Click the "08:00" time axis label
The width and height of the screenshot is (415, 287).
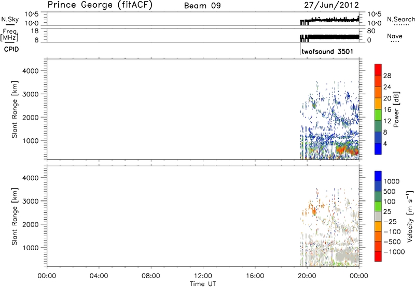coord(151,276)
